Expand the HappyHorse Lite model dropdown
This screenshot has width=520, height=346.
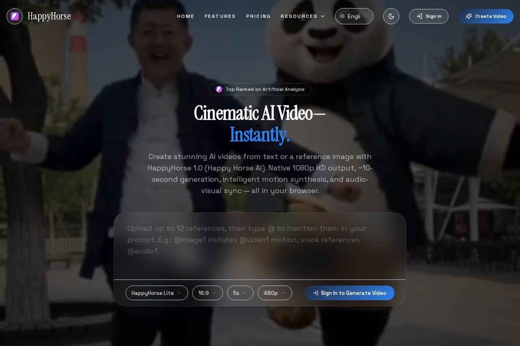156,293
